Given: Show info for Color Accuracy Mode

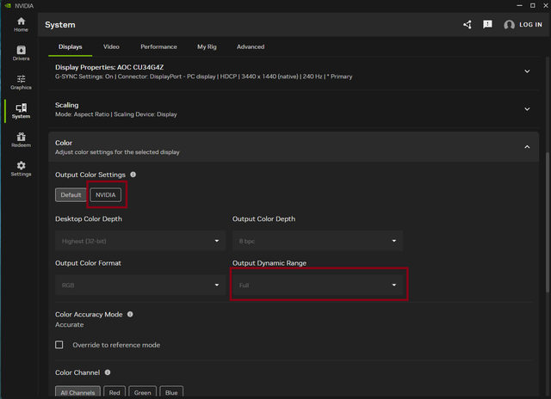Looking at the screenshot, I should (130, 314).
